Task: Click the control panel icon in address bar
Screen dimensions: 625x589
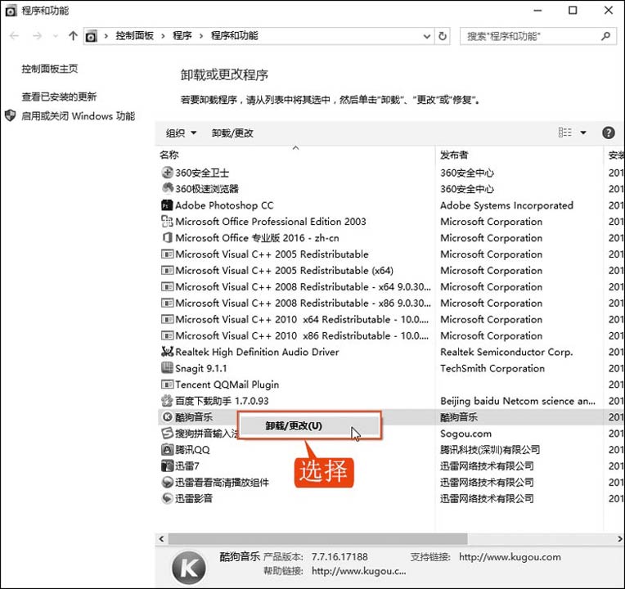Action: pos(92,37)
